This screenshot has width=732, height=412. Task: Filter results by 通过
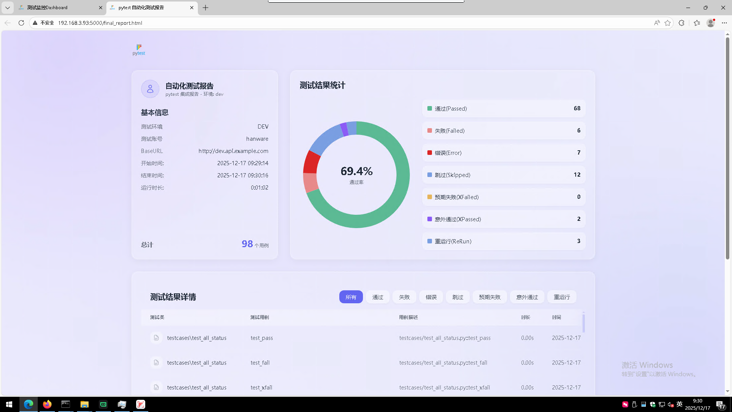(378, 297)
